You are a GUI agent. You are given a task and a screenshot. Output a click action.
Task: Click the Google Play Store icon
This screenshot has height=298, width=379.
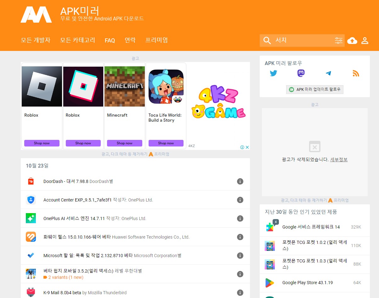[x=270, y=283]
